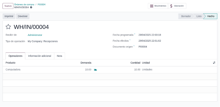Click the Producto column header

(x=11, y=63)
